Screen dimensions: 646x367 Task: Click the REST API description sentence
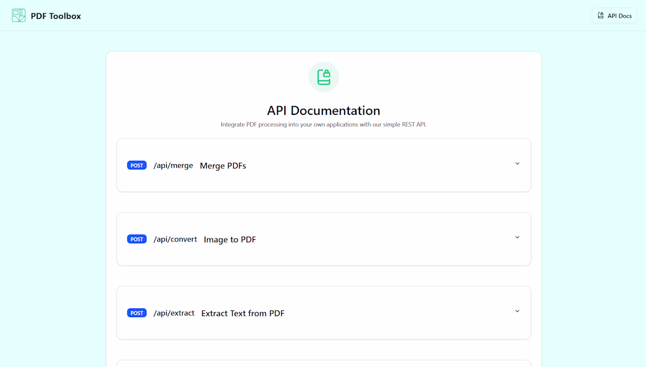tap(324, 124)
